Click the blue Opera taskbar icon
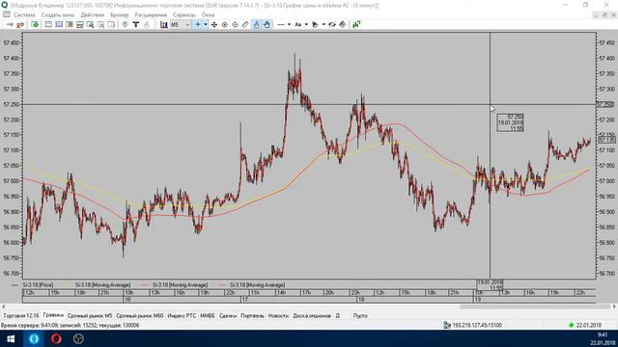The image size is (618, 347). [x=34, y=338]
